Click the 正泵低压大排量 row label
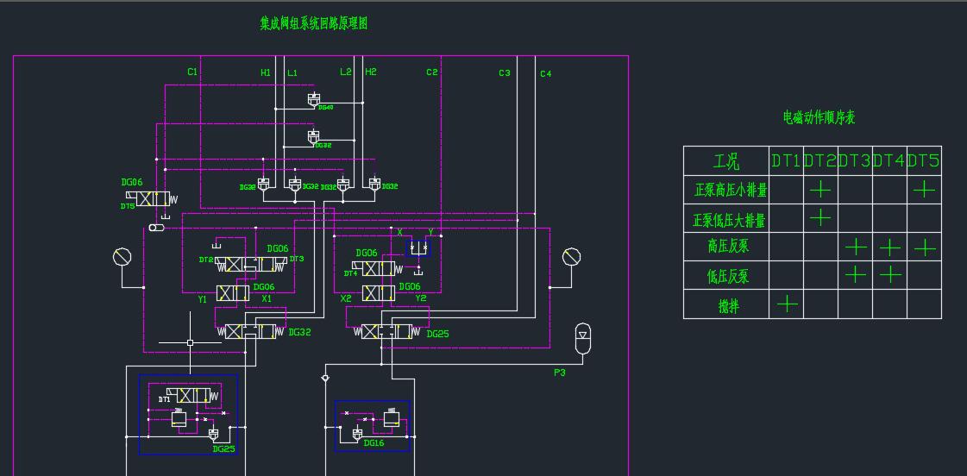 (x=729, y=220)
